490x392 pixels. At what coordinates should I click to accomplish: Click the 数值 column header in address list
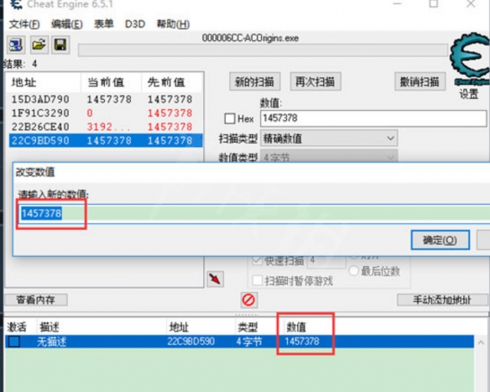pos(296,327)
